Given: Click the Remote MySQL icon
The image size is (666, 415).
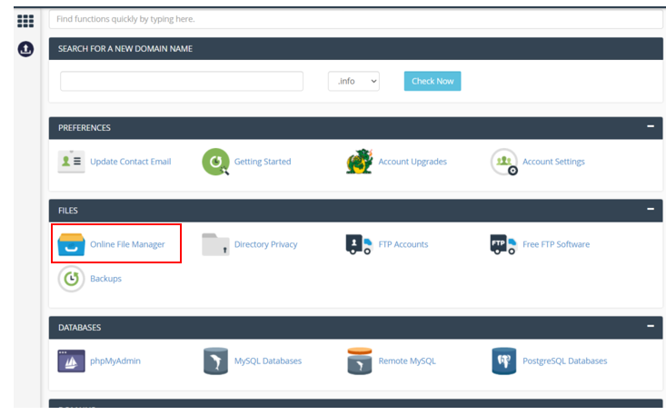Looking at the screenshot, I should point(359,361).
